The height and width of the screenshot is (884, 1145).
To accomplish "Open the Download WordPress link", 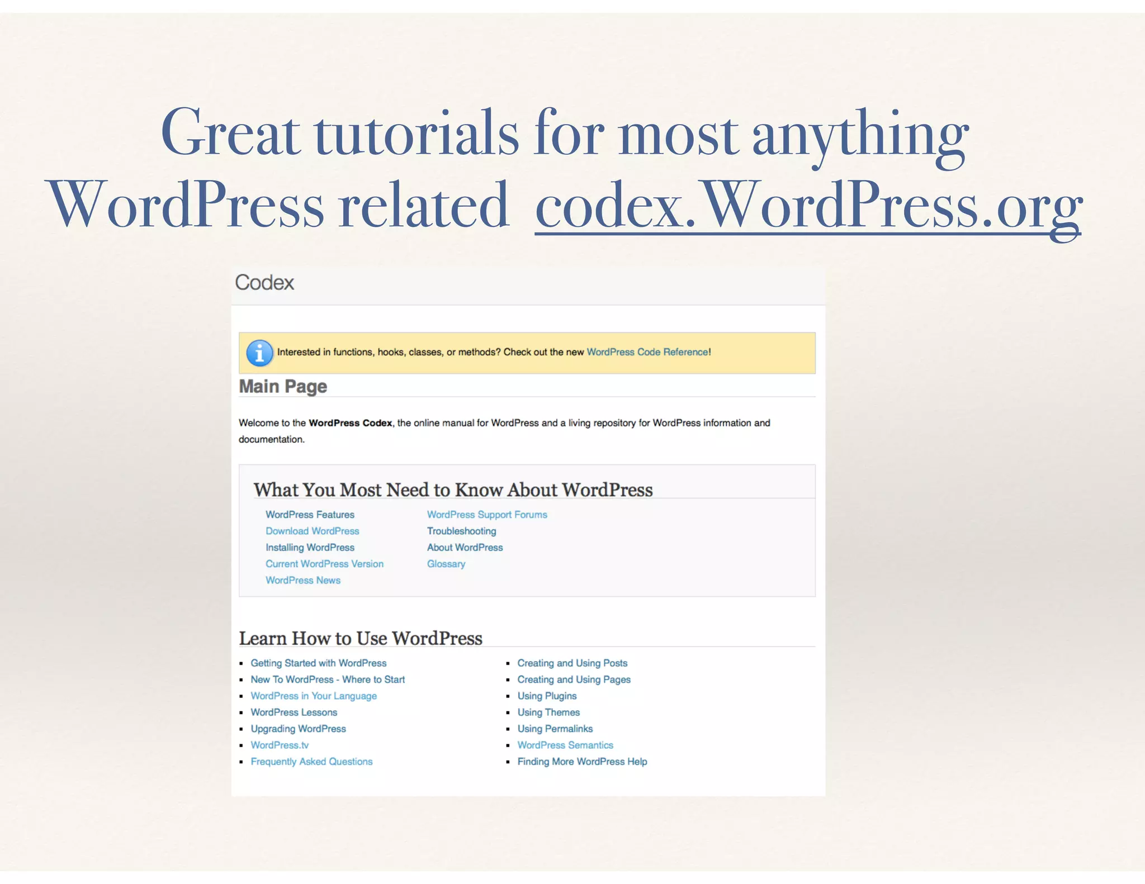I will click(x=312, y=531).
